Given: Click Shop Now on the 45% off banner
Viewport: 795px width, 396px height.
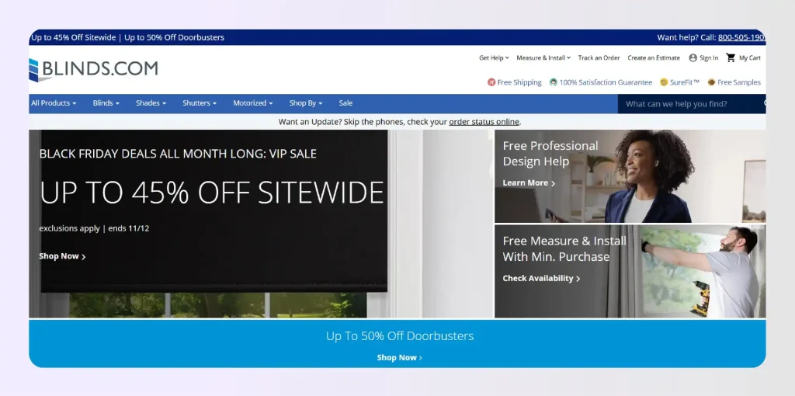Looking at the screenshot, I should pos(62,256).
